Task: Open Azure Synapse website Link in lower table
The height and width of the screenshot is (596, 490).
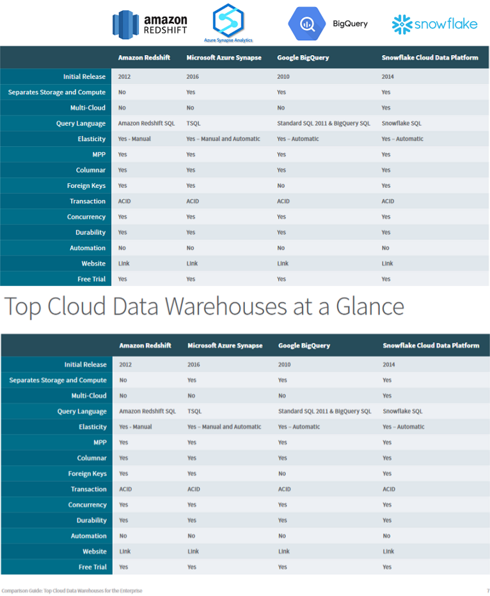Action: pyautogui.click(x=193, y=551)
